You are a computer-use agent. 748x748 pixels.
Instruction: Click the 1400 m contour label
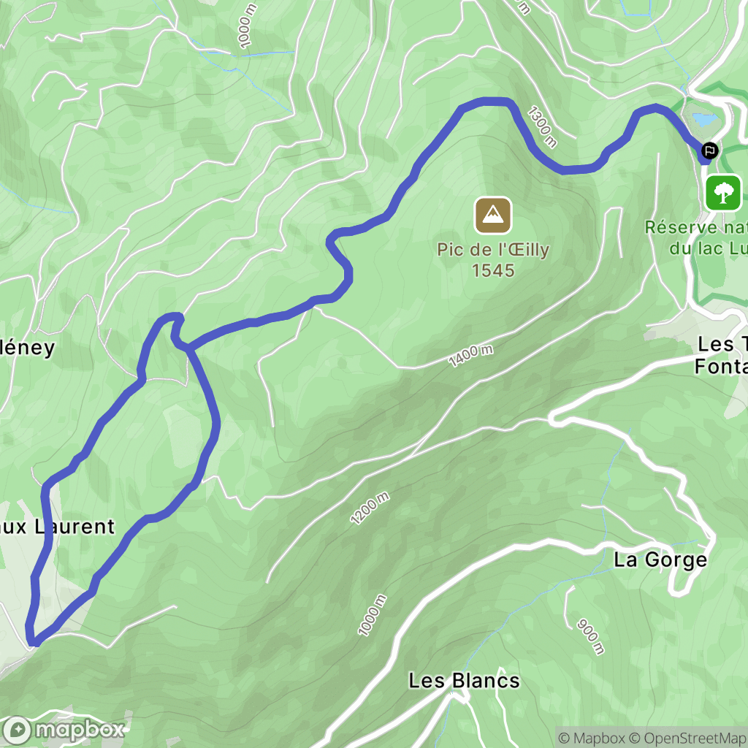(x=470, y=356)
